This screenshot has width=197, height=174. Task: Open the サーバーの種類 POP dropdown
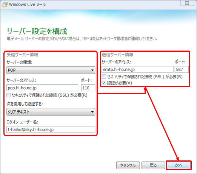tap(51, 70)
